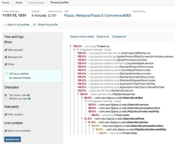The height and width of the screenshot is (144, 175).
Task: Uncheck the Background checkbox
Action: (x=6, y=57)
